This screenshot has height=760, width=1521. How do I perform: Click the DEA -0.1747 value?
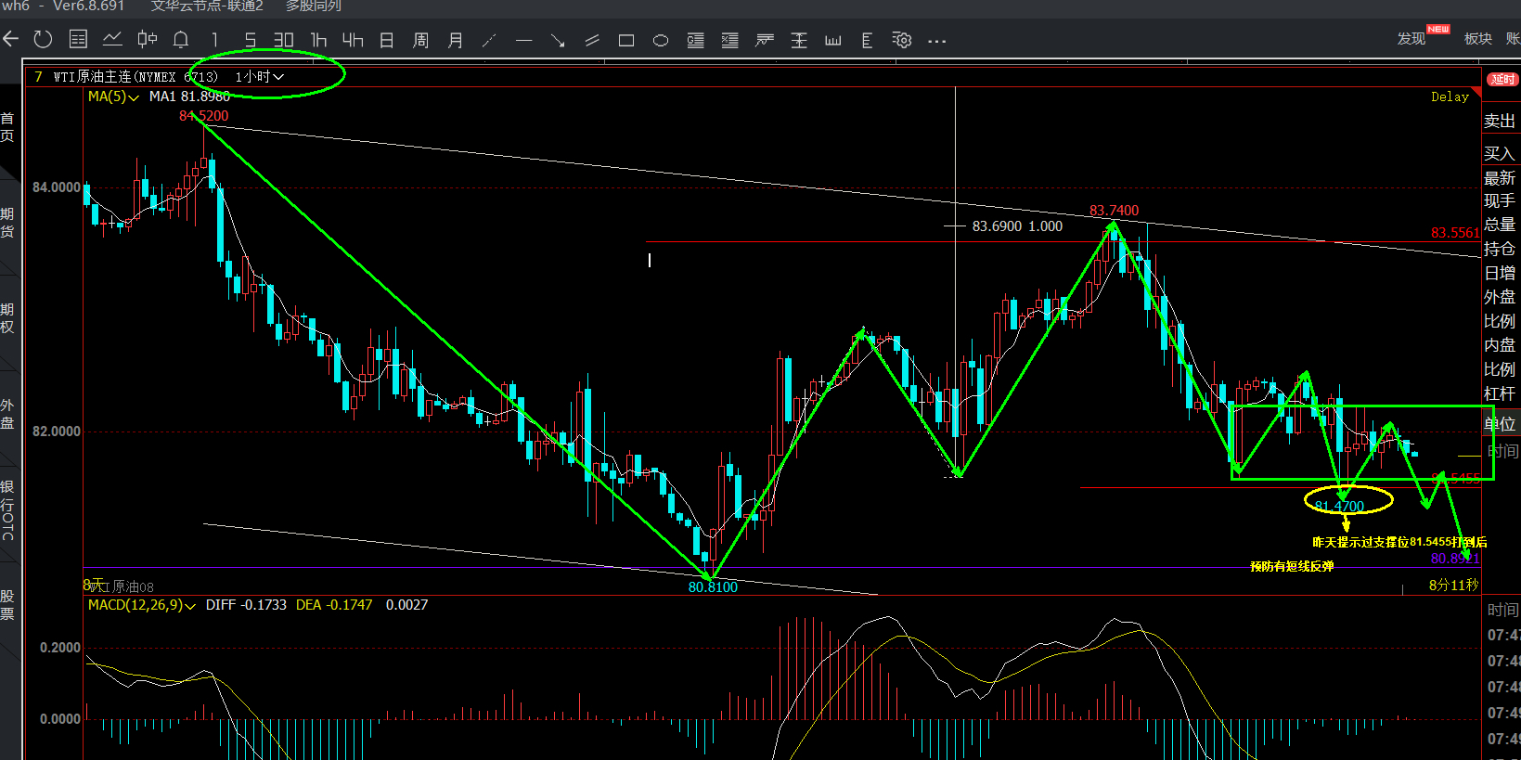tap(334, 605)
